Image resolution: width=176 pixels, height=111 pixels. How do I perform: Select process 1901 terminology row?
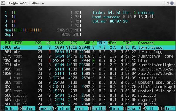tap(88, 52)
